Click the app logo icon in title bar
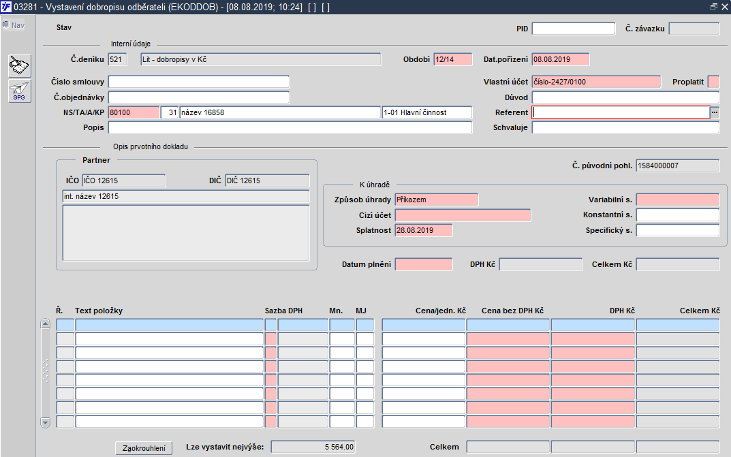Image resolution: width=731 pixels, height=457 pixels. tap(6, 7)
